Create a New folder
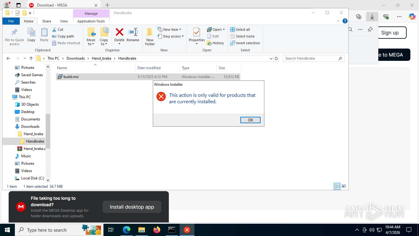Image resolution: width=419 pixels, height=236 pixels. [150, 37]
